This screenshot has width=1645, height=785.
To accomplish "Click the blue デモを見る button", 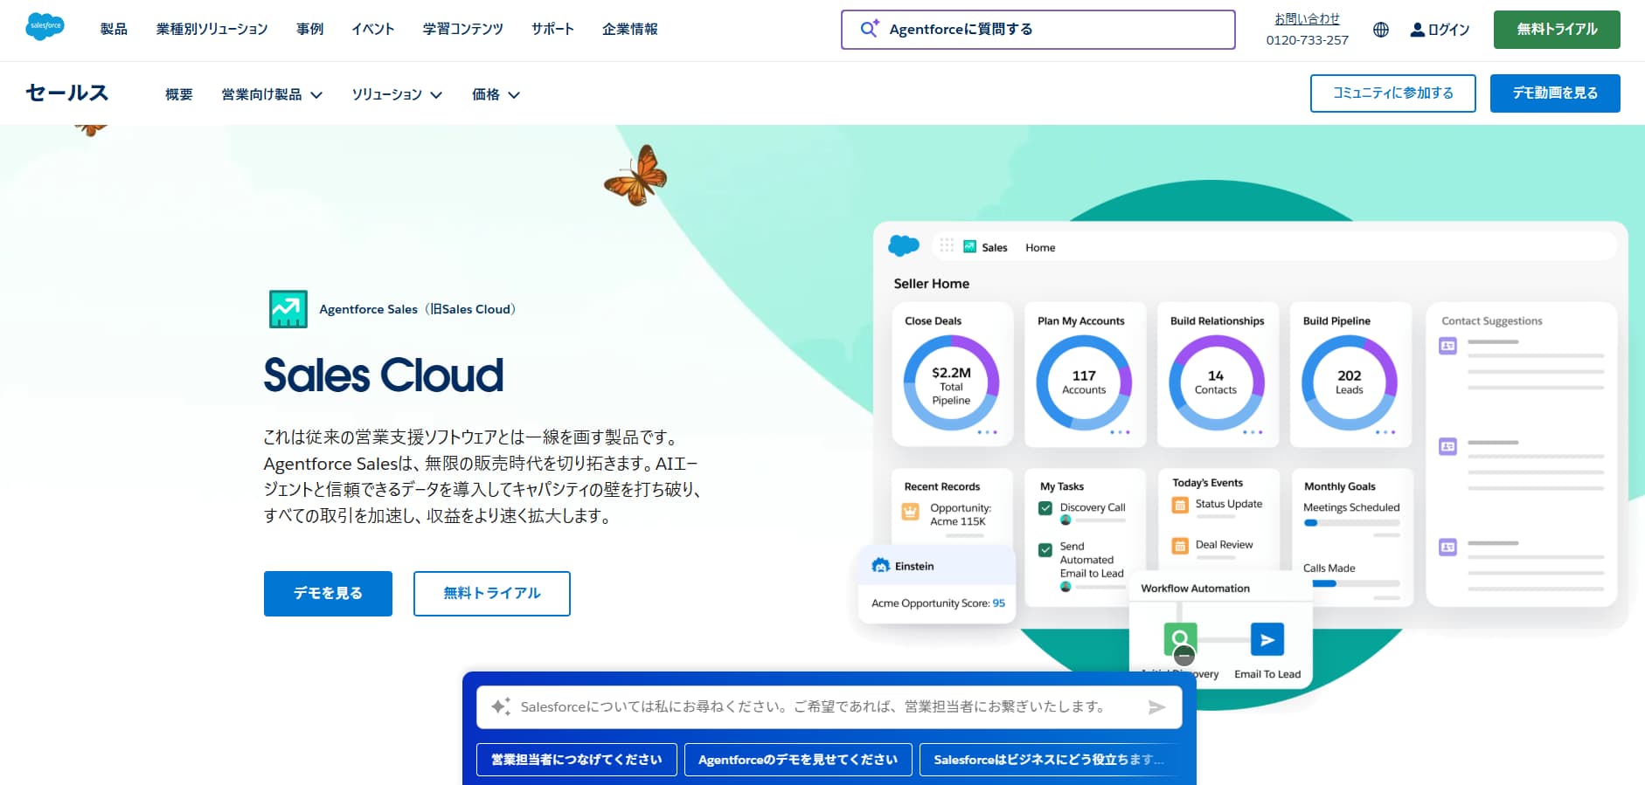I will 328,594.
